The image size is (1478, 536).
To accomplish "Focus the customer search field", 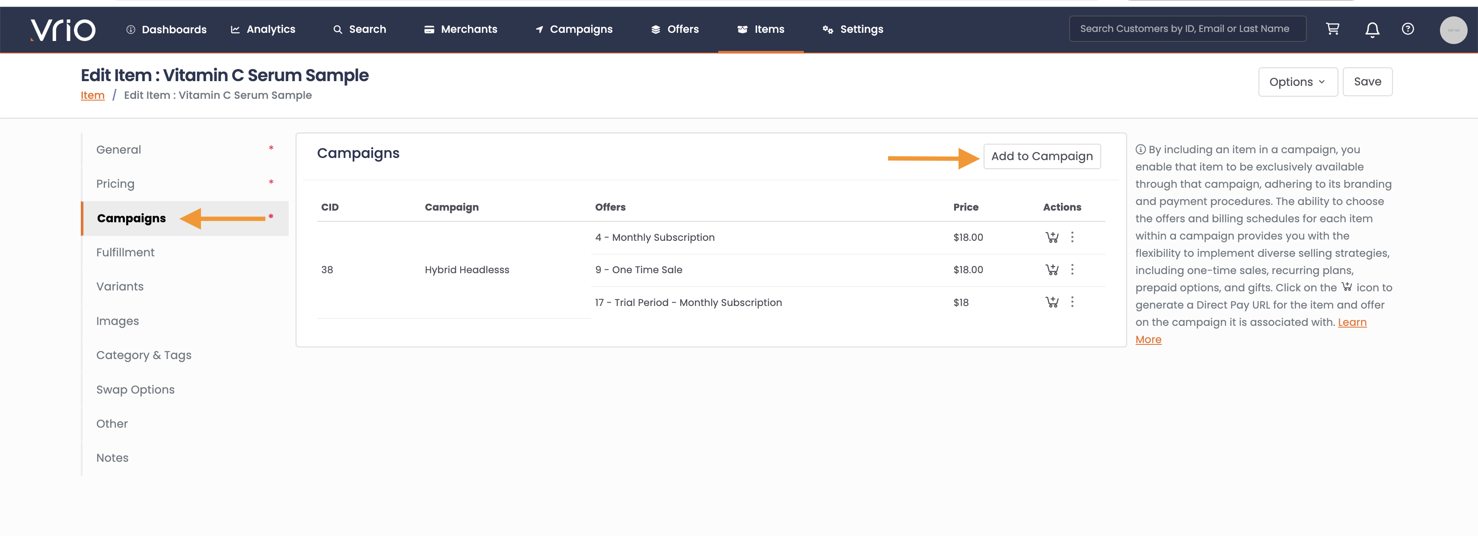I will [x=1187, y=28].
